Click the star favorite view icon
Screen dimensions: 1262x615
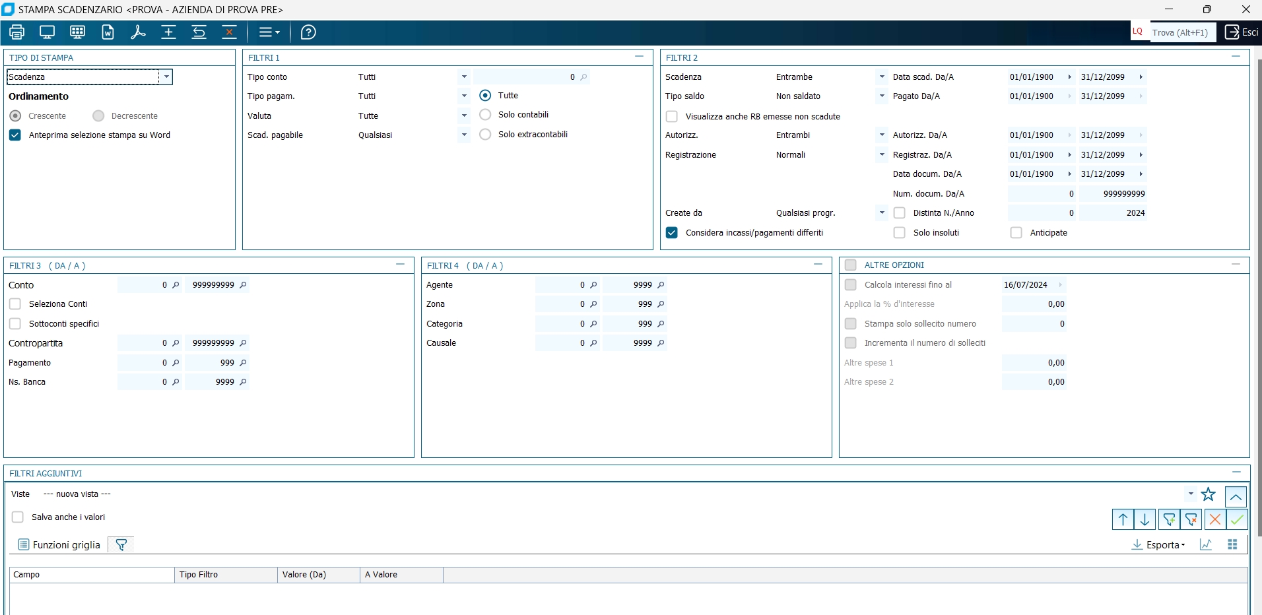point(1209,494)
